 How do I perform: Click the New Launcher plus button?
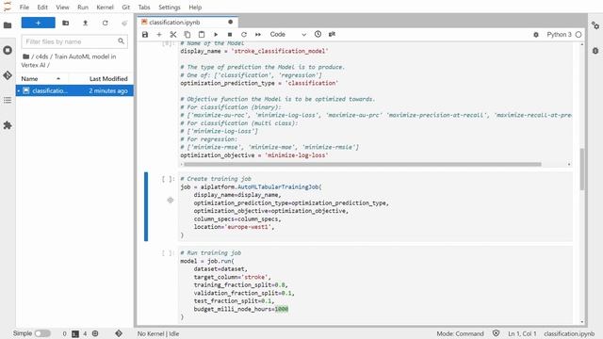point(38,23)
